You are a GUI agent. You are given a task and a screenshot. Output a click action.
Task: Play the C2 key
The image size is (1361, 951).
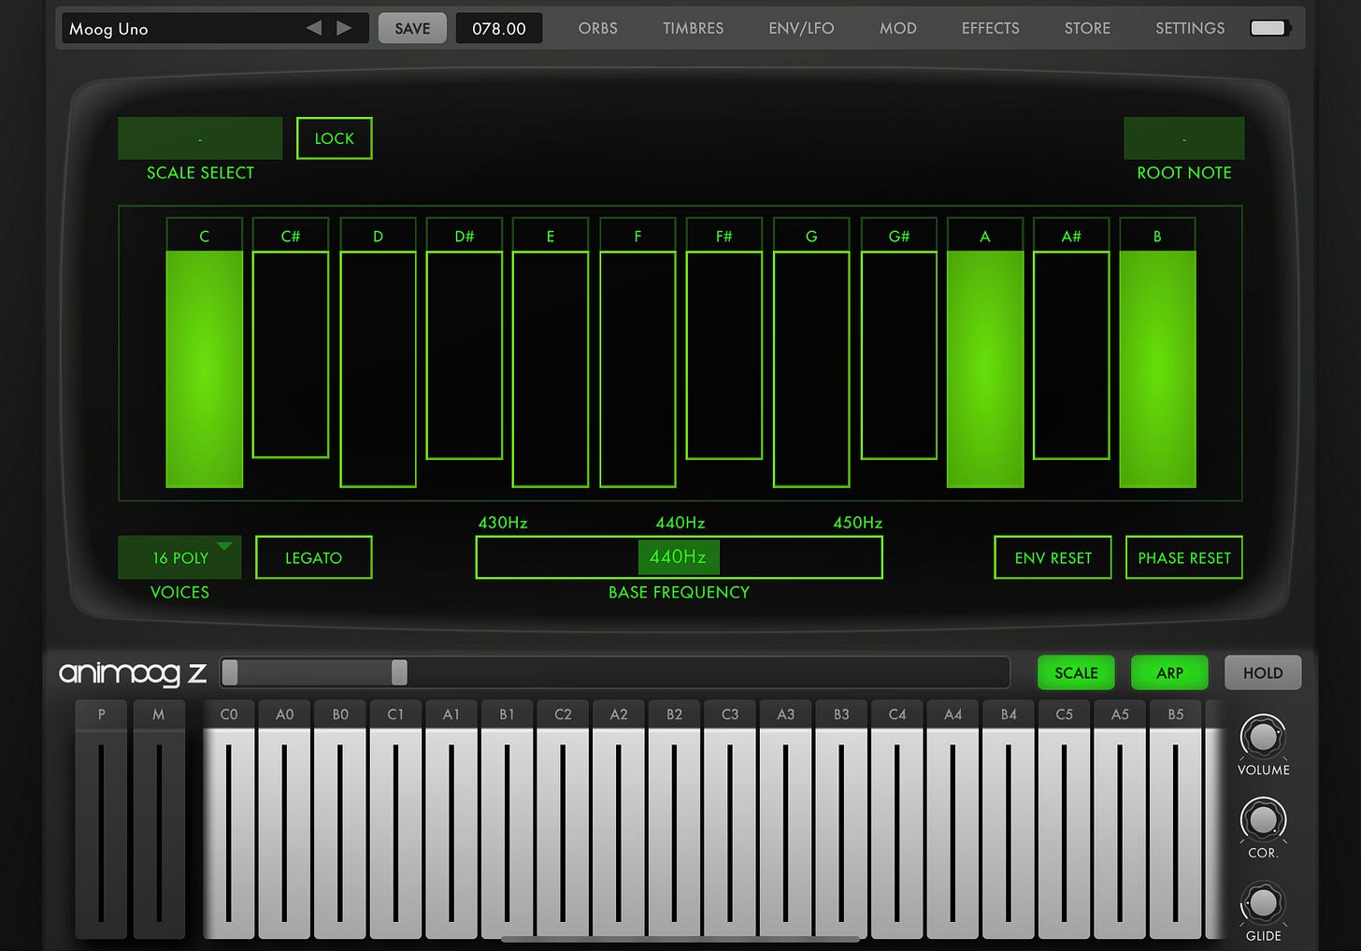563,832
